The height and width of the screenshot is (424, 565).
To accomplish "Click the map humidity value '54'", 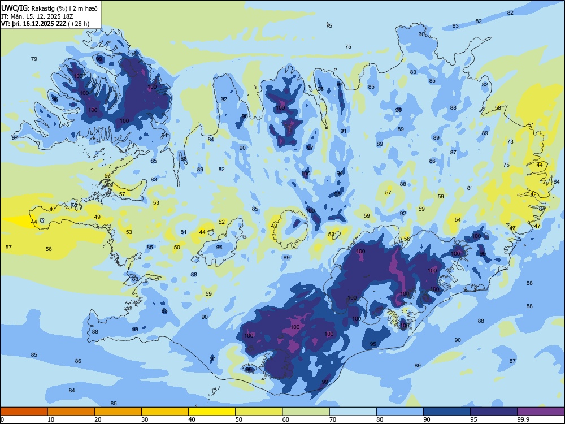I will (458, 219).
